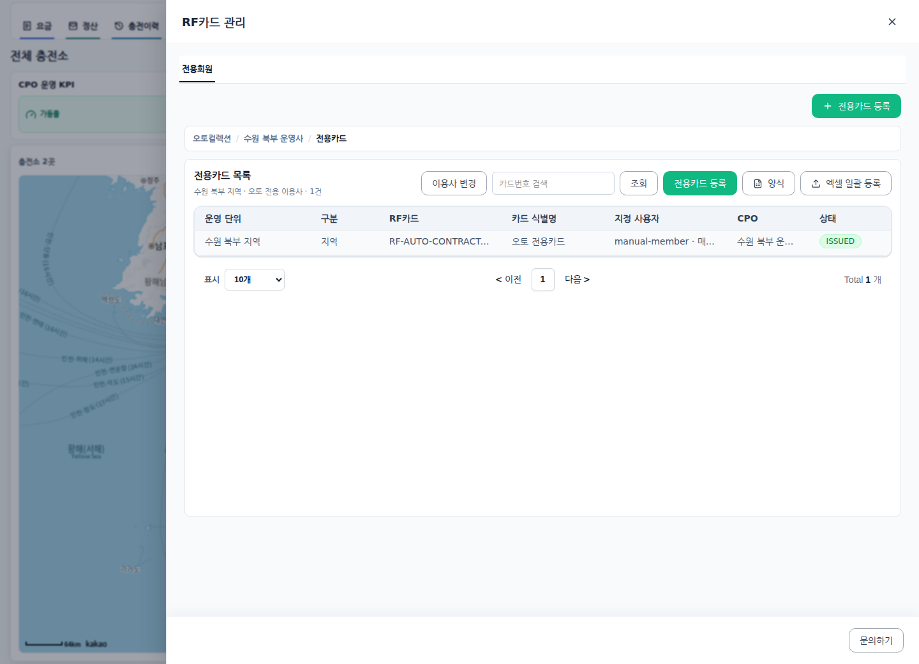Click the 카드 식별명 column header
919x664 pixels.
[x=534, y=218]
